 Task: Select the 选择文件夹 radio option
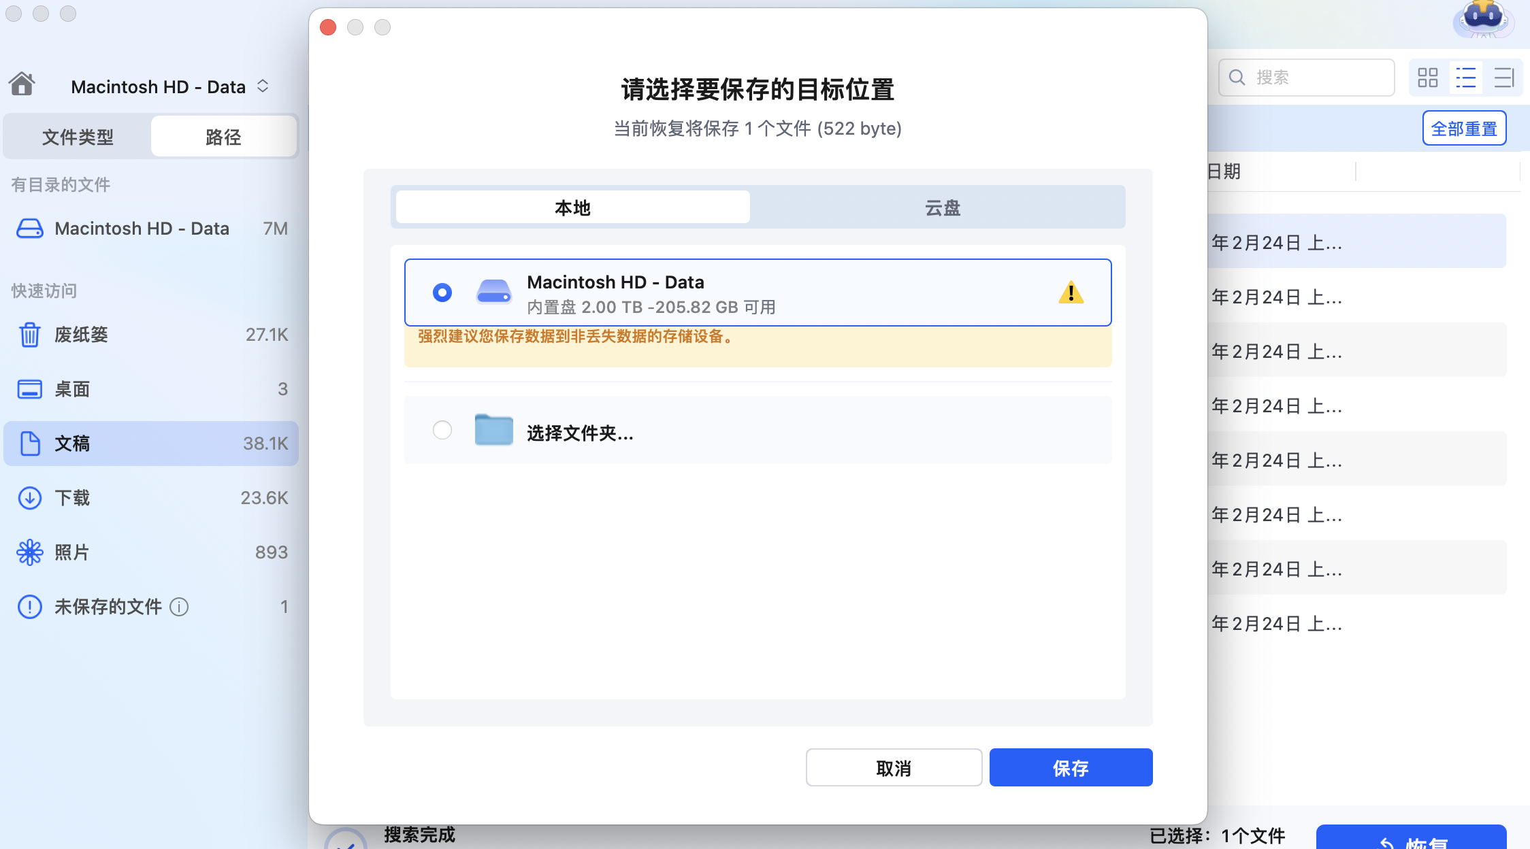click(x=442, y=430)
